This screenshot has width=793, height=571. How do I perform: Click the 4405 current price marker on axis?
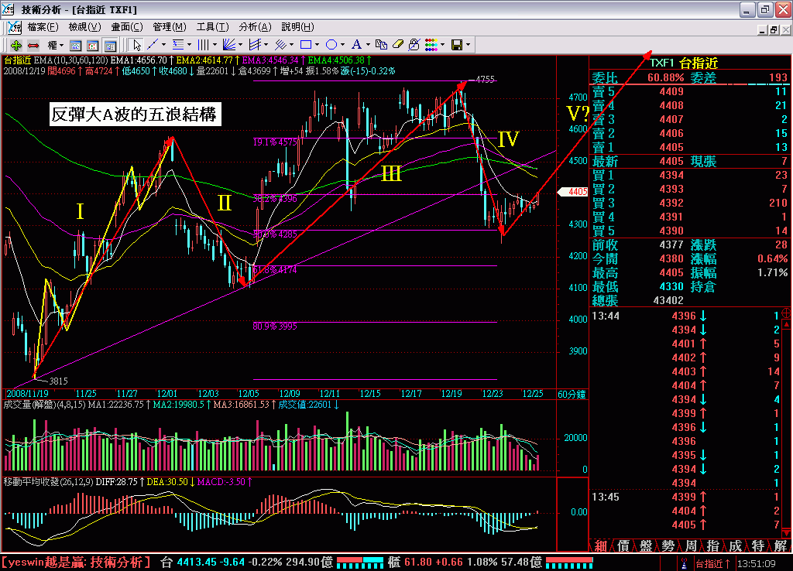(x=572, y=192)
